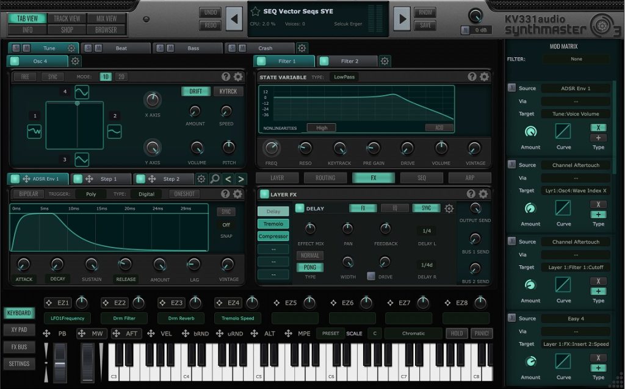Remove the ADSR Env 1 mod matrix slot

click(511, 88)
